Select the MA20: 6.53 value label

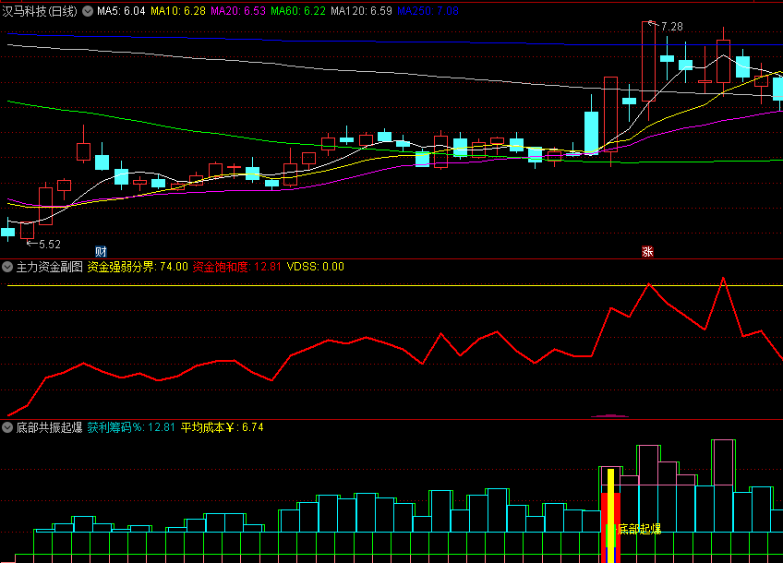(x=237, y=11)
